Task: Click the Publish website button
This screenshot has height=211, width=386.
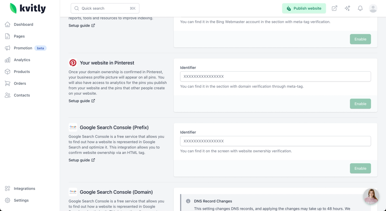Action: click(304, 8)
